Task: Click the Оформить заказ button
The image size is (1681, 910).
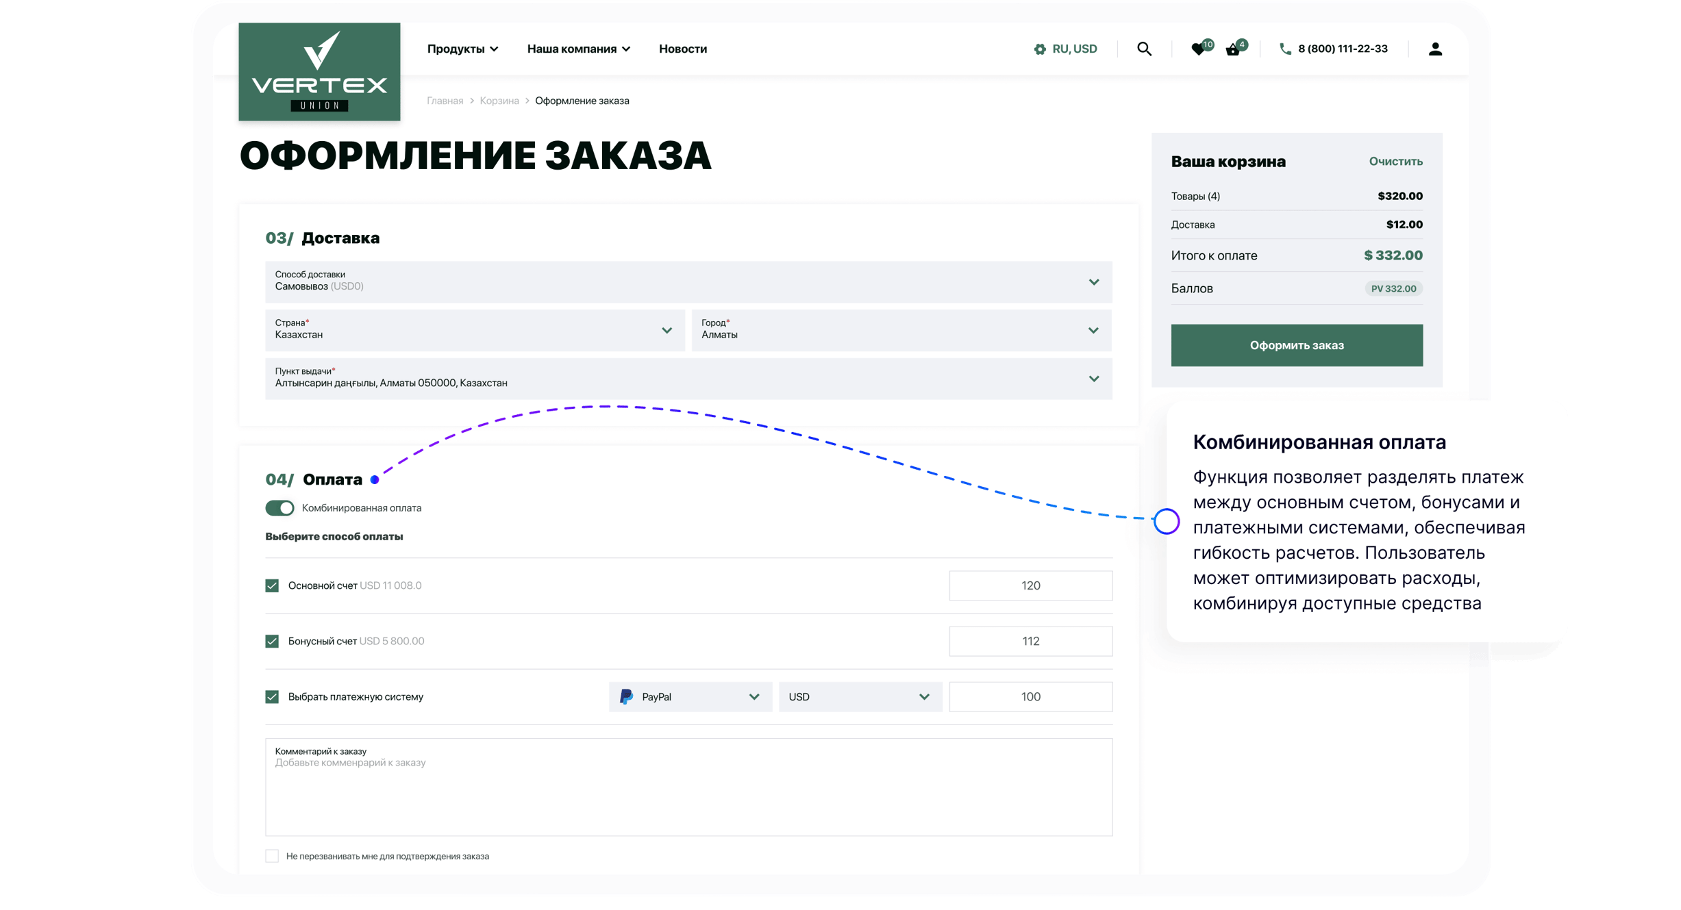Action: point(1296,345)
